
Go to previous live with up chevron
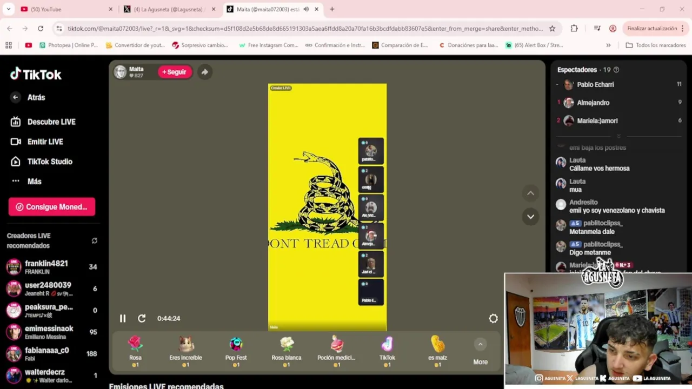click(530, 193)
